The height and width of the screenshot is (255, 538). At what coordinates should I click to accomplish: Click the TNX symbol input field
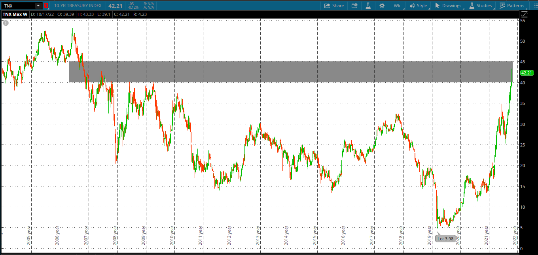[x=18, y=6]
